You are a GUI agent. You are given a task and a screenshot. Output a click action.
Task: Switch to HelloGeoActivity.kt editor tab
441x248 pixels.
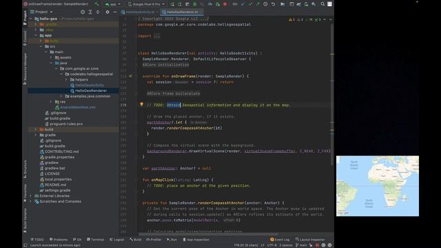click(139, 12)
